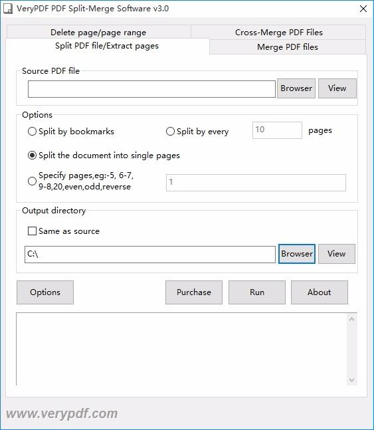Viewport: 374px width, 430px height.
Task: Click the log output text area
Action: 181,349
